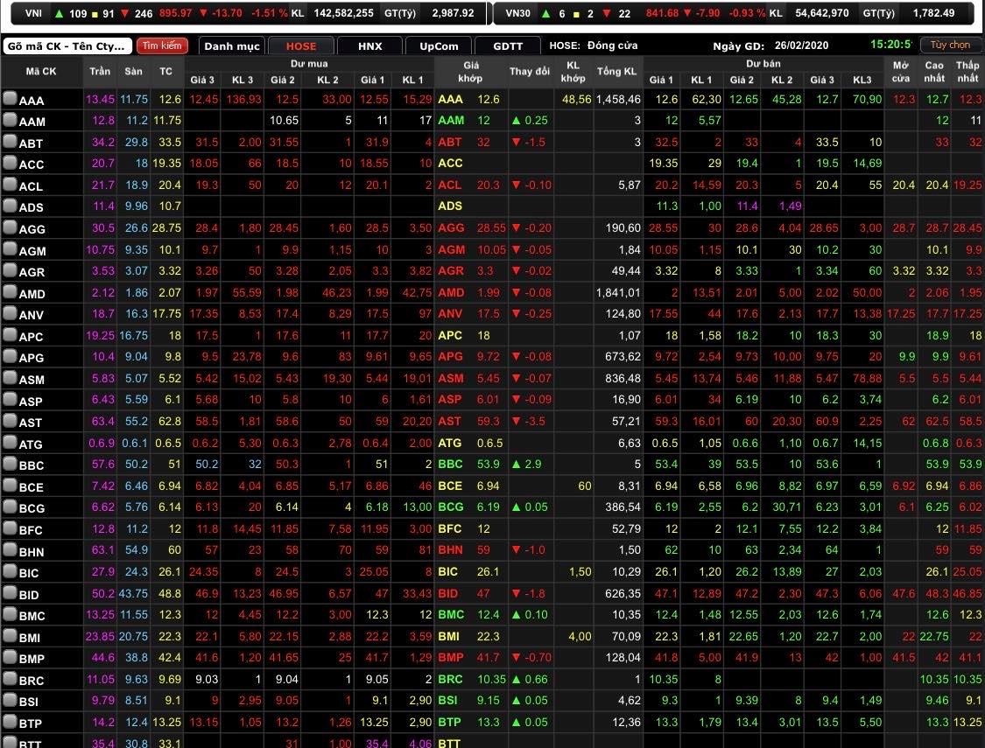Image resolution: width=985 pixels, height=748 pixels.
Task: Open the Tùy chọn options dropdown
Action: [950, 45]
